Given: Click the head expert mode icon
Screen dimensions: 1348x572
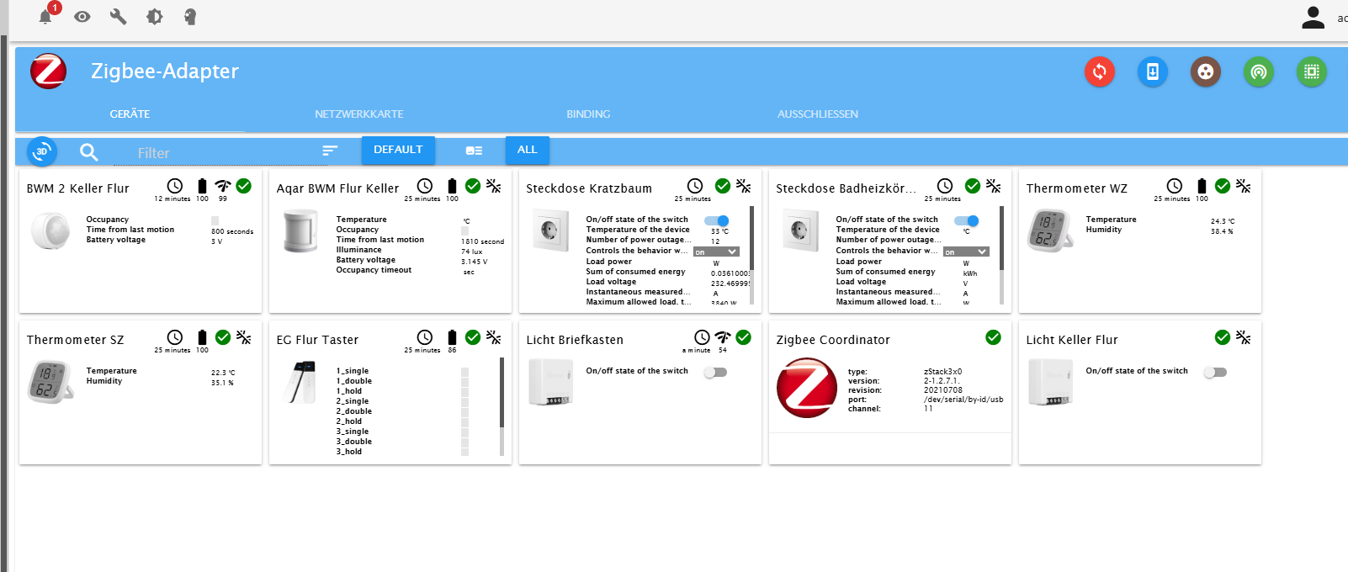Looking at the screenshot, I should [x=190, y=16].
